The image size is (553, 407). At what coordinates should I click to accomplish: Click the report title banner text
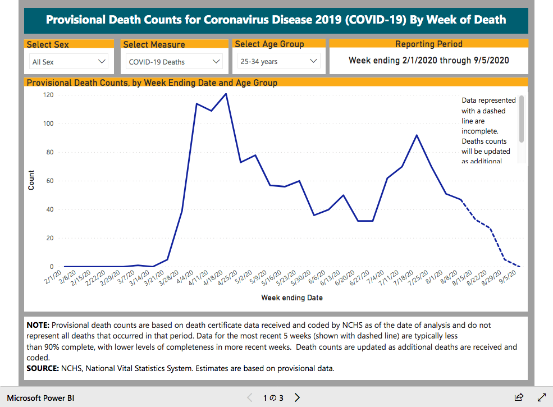[x=276, y=20]
